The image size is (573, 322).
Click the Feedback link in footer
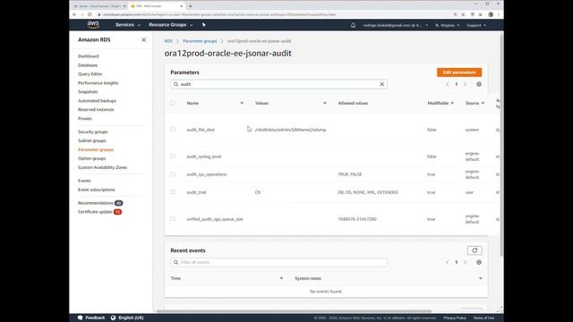tap(95, 318)
